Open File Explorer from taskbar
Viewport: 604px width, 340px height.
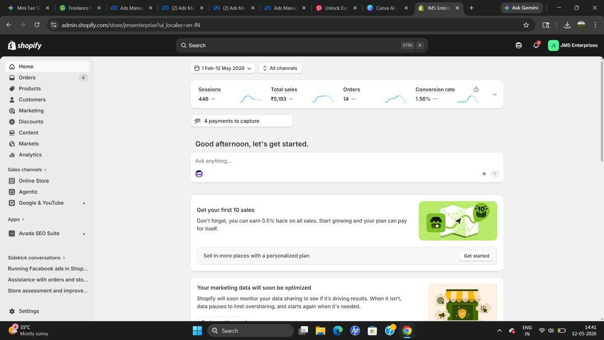(x=320, y=330)
